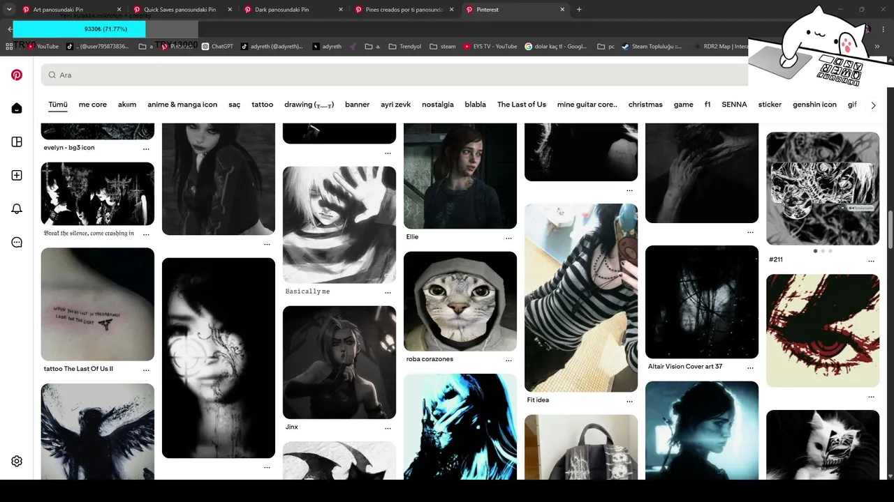Image resolution: width=894 pixels, height=502 pixels.
Task: Open the boards icon in the sidebar
Action: click(17, 142)
